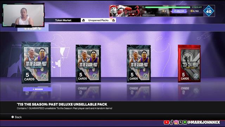Click the 28,154 MT points balance
Viewport: 225px width, 127px height.
click(x=179, y=11)
